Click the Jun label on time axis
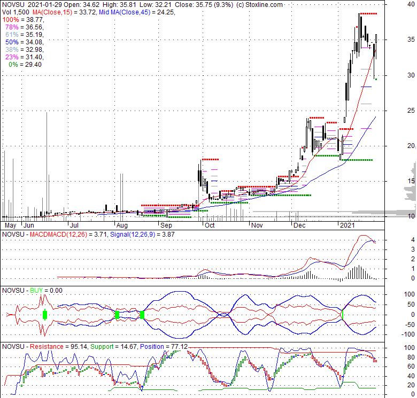Image resolution: width=417 pixels, height=398 pixels. coord(29,225)
